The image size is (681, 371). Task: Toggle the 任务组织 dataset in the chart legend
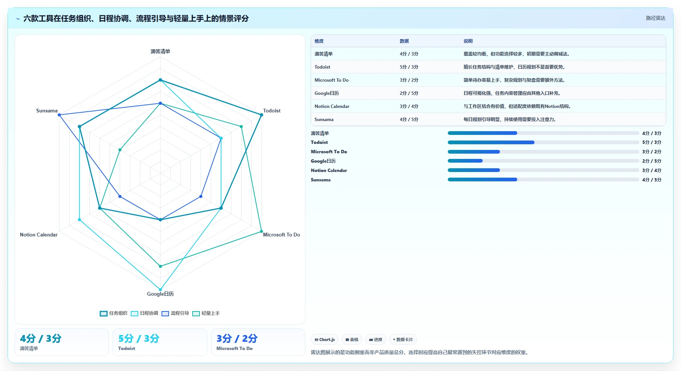pos(113,313)
